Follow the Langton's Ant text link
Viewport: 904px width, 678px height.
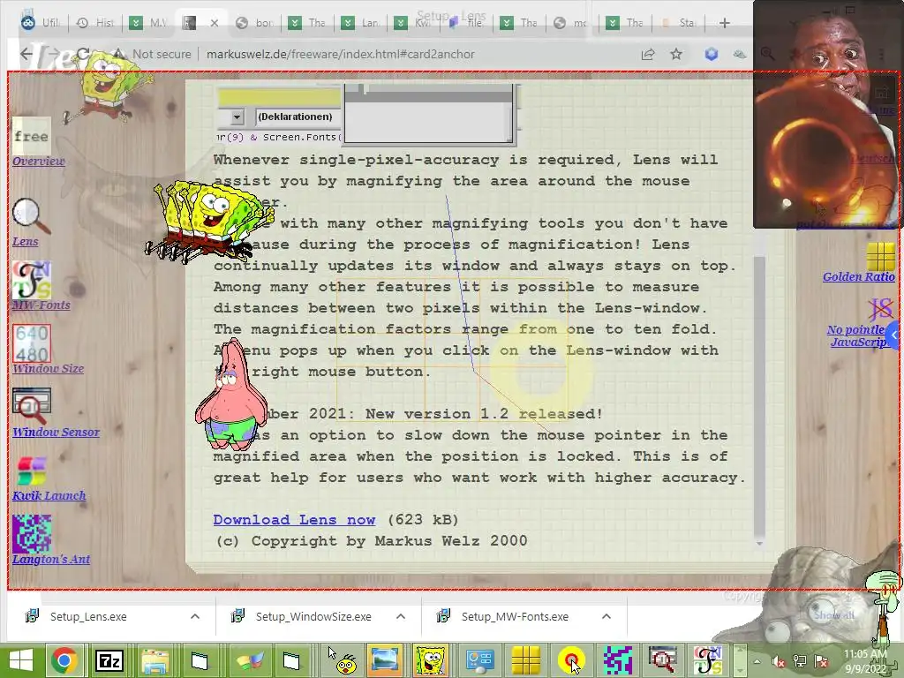click(x=51, y=559)
